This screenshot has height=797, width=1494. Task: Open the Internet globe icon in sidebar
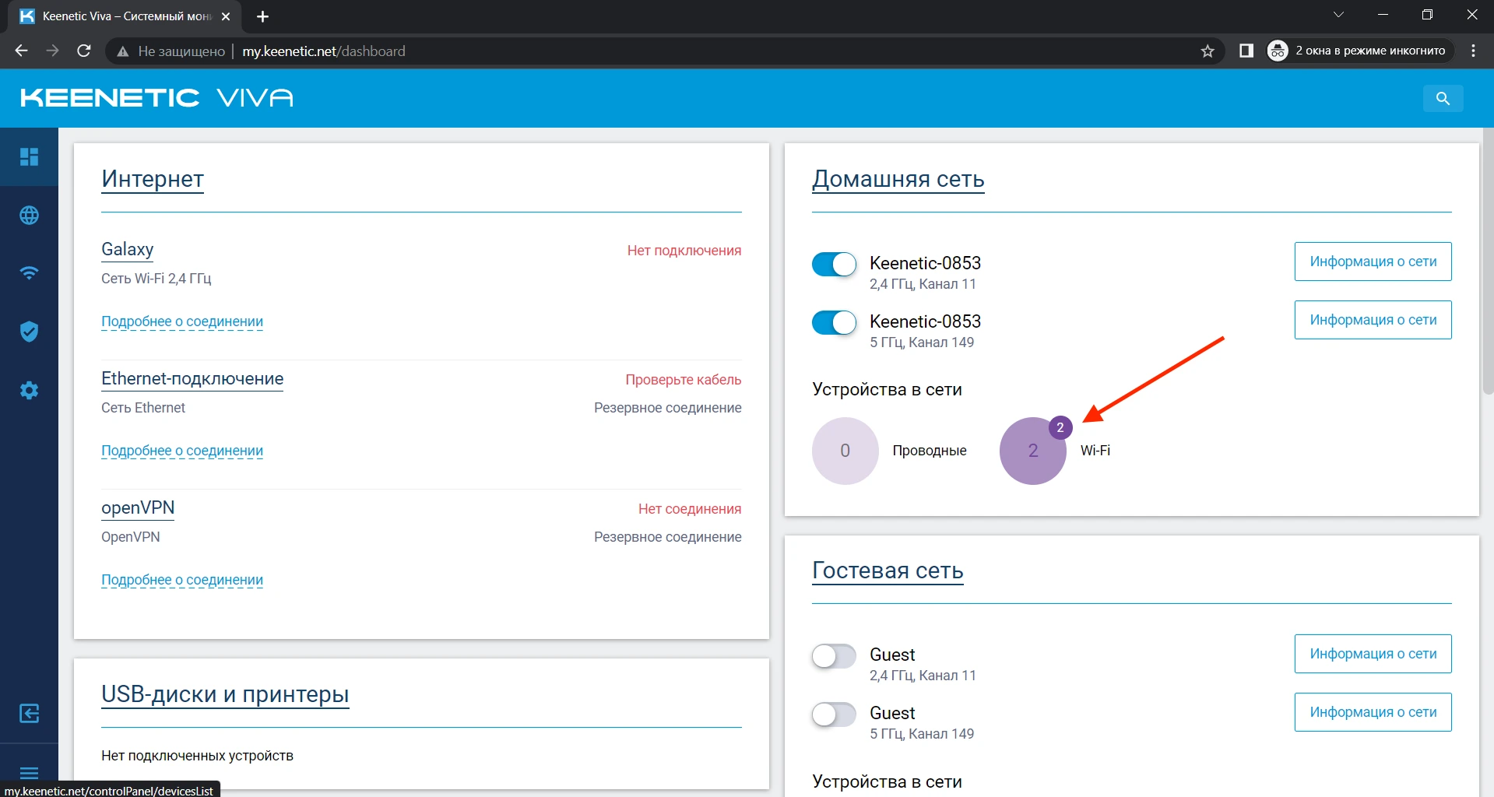[x=29, y=216]
